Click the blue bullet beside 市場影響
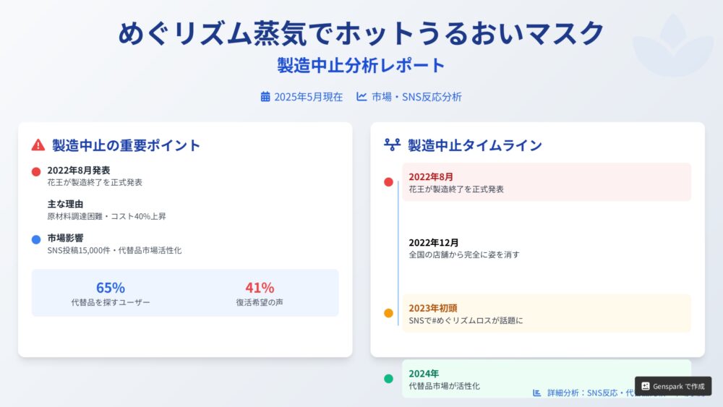The width and height of the screenshot is (723, 407). point(36,240)
